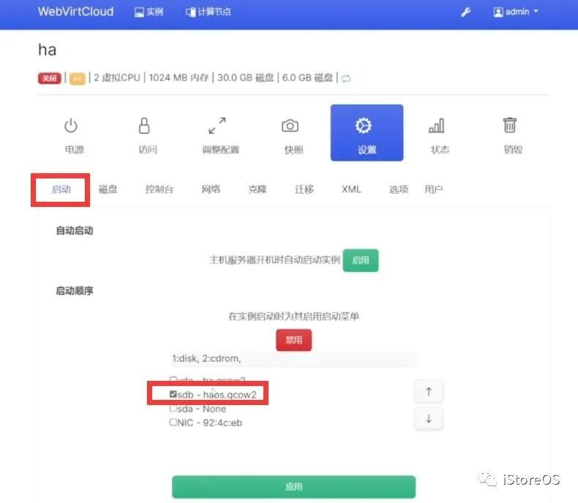
Task: Open the 调整配置 resize icon
Action: [x=217, y=126]
